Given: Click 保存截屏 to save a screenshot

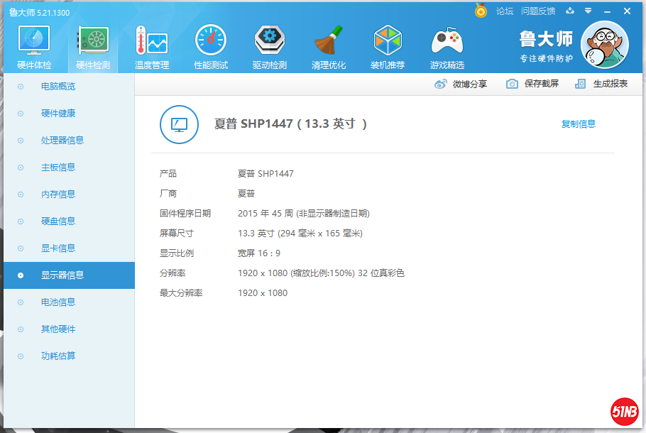Looking at the screenshot, I should click(532, 84).
